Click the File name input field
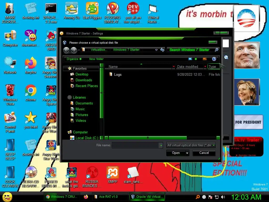The image size is (269, 202). click(x=136, y=145)
